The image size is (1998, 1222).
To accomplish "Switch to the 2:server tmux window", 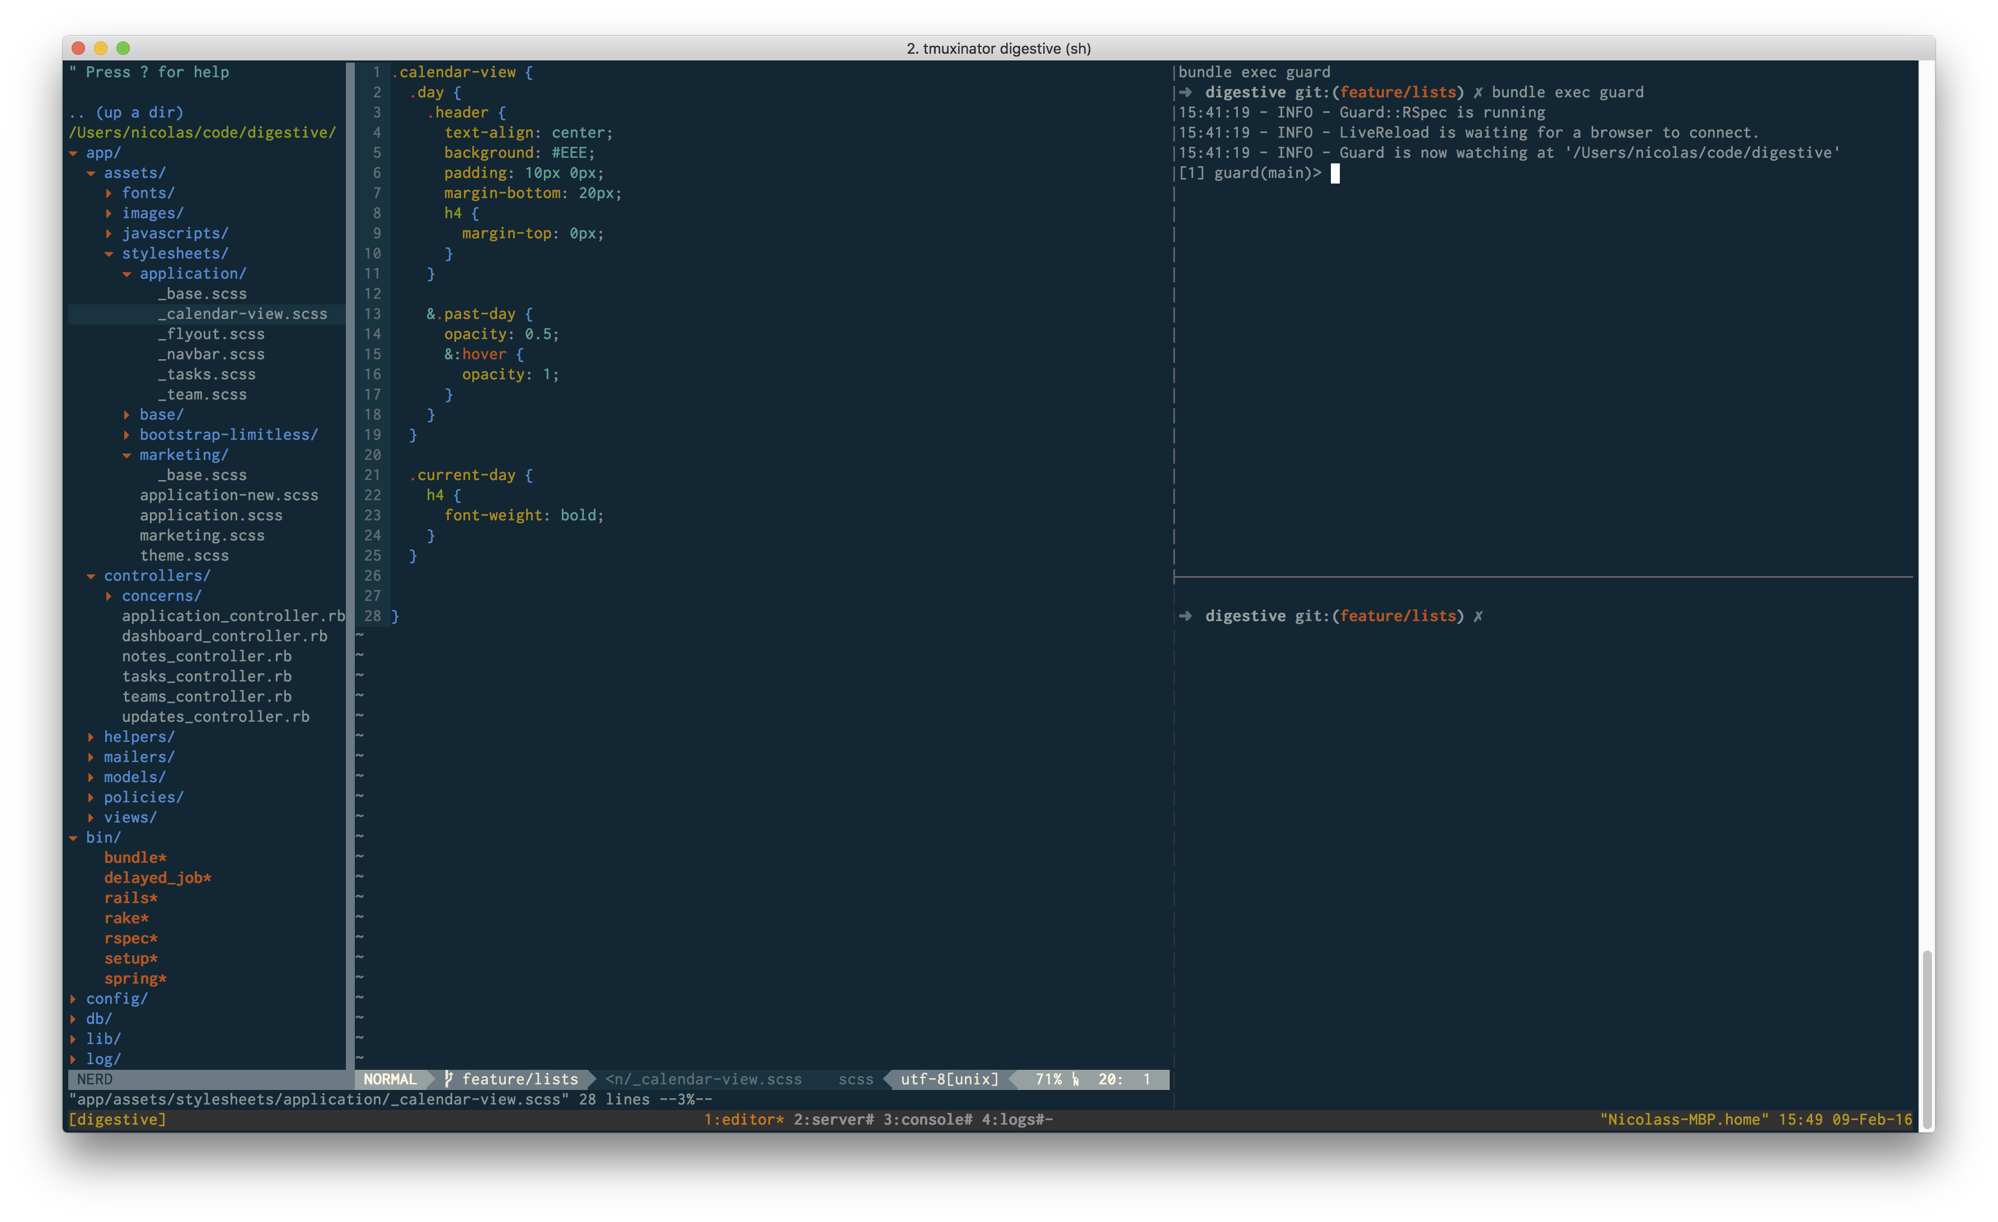I will click(833, 1120).
